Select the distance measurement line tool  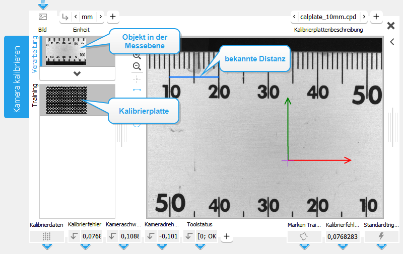click(x=137, y=90)
